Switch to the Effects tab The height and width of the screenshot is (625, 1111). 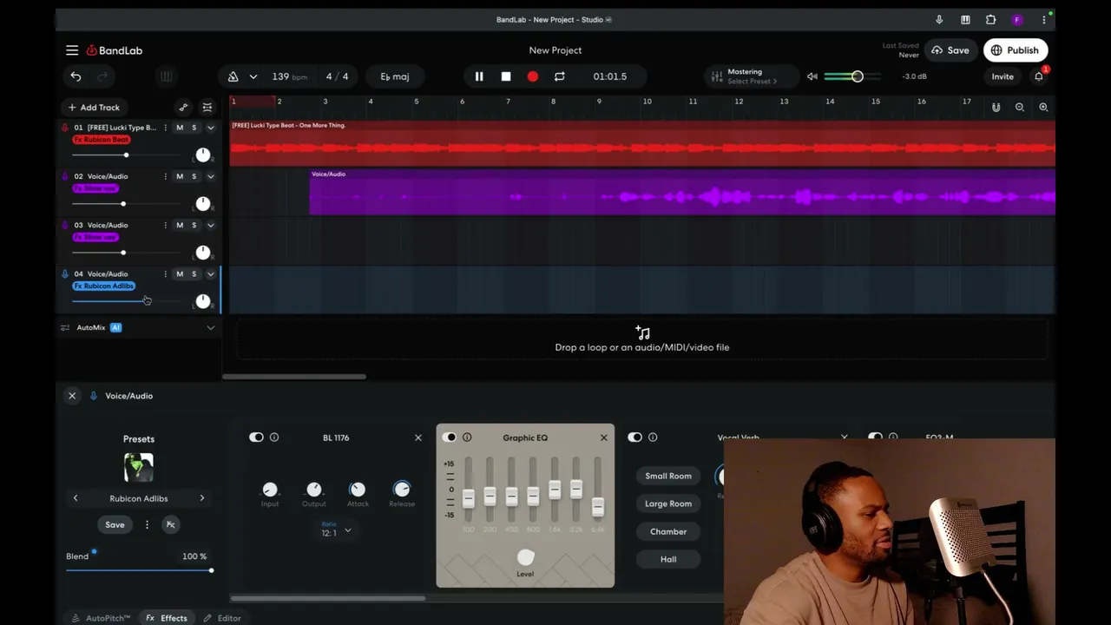tap(167, 618)
